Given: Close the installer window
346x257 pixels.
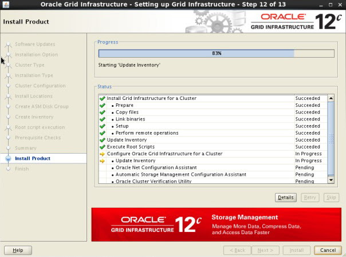Looking at the screenshot, I should (340, 5).
